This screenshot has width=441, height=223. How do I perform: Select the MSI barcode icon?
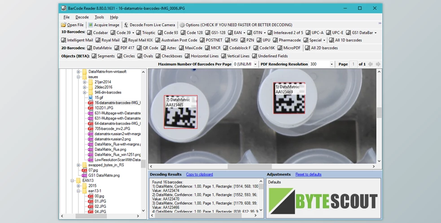pyautogui.click(x=227, y=40)
